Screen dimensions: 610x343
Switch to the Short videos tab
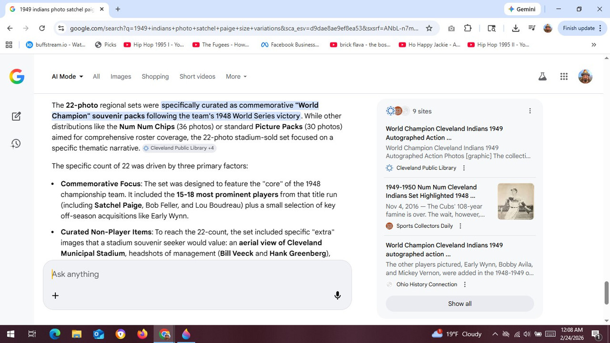197,76
